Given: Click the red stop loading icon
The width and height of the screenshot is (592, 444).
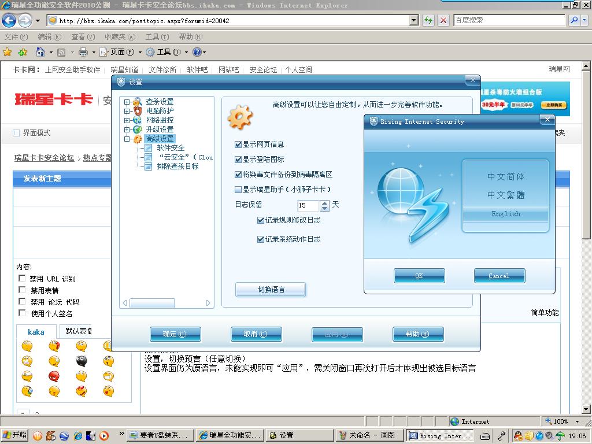Looking at the screenshot, I should click(x=443, y=20).
